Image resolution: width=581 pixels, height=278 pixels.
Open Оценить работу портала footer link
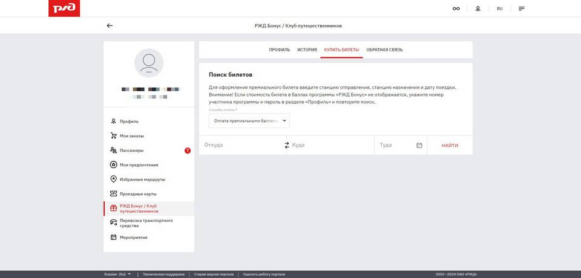click(x=264, y=274)
